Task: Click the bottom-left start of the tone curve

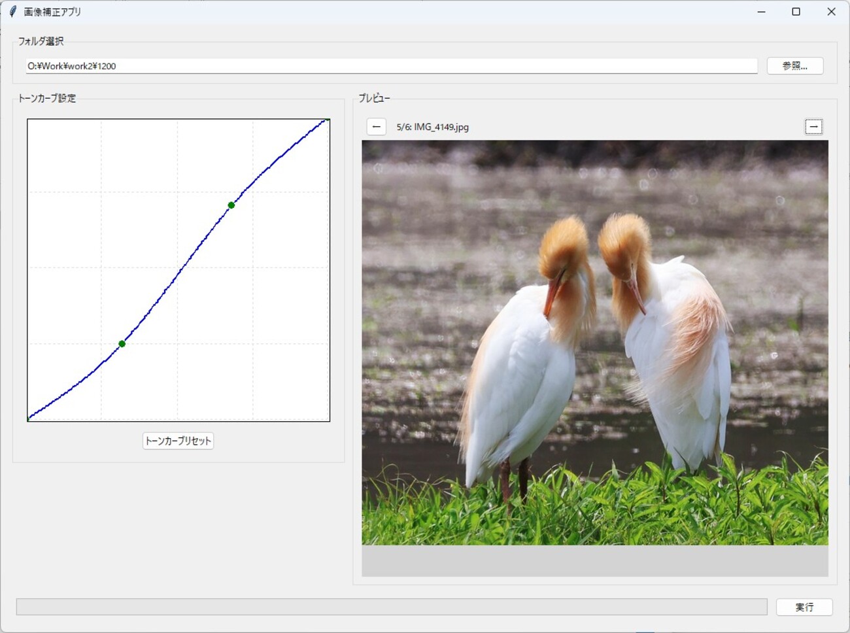Action: [29, 419]
